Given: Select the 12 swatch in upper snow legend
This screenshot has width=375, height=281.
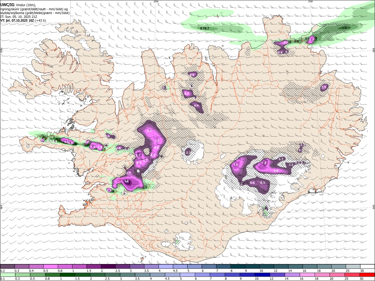Looking at the screenshot, I should pyautogui.click(x=281, y=267).
